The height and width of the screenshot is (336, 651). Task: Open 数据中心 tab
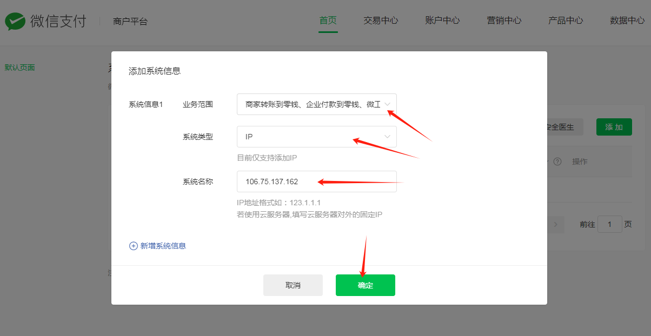(x=627, y=21)
